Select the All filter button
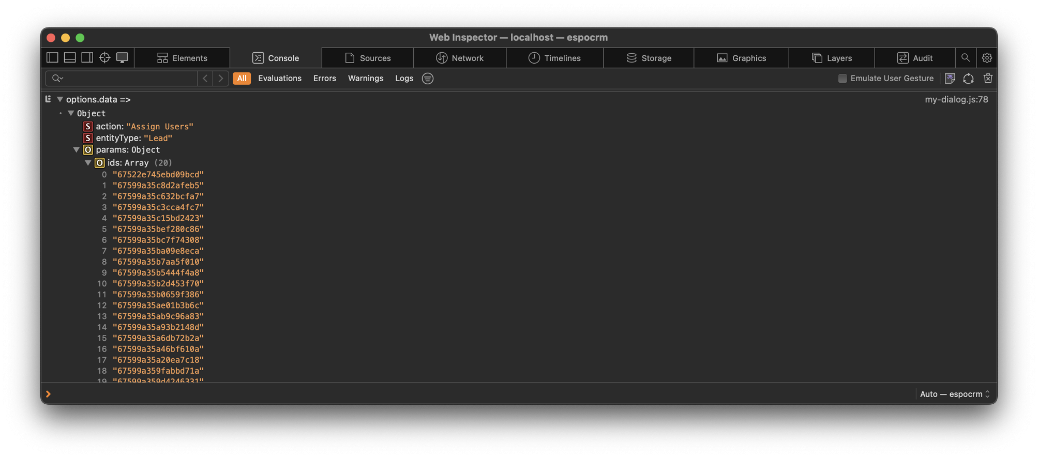This screenshot has height=458, width=1038. (242, 78)
